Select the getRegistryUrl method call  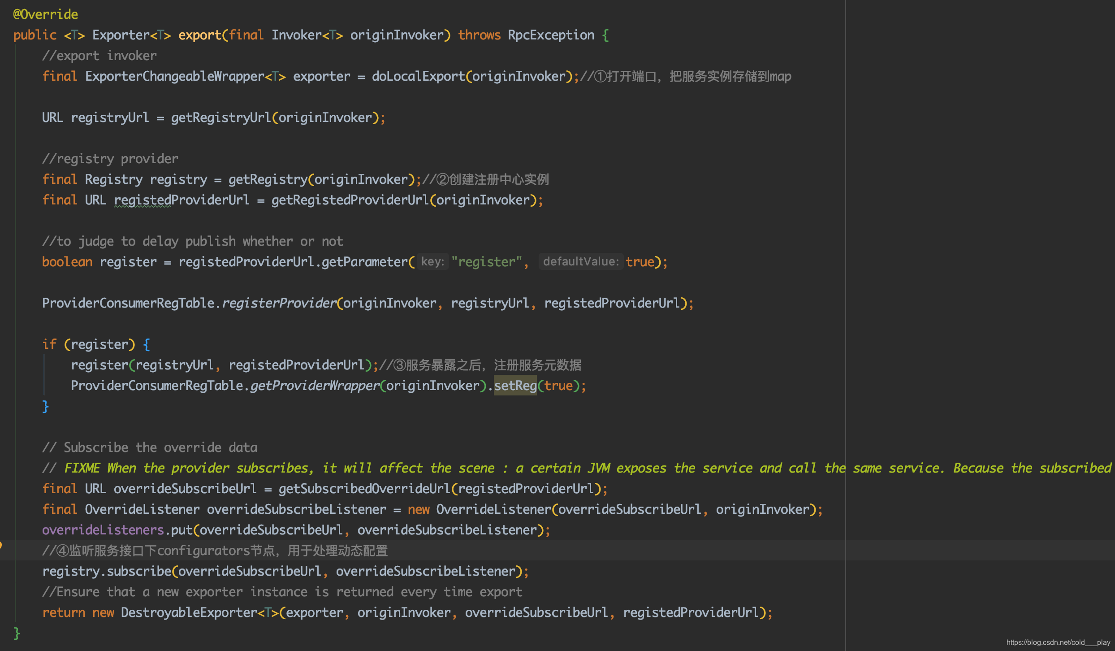221,117
